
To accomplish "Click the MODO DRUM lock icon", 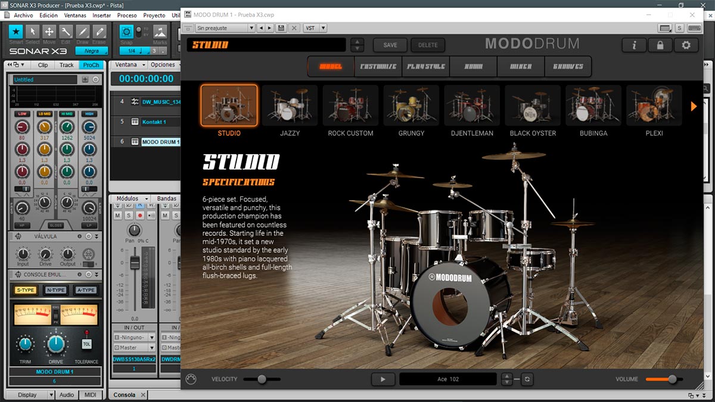I will pos(660,45).
